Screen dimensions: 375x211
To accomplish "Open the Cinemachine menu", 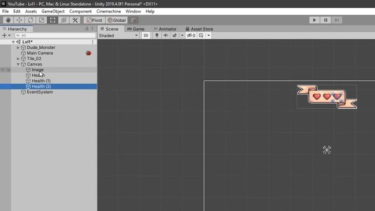I will tap(108, 11).
